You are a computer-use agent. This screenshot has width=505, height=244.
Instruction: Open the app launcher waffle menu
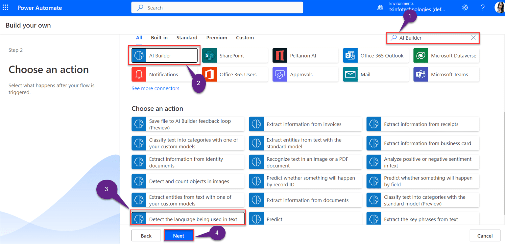tap(5, 7)
